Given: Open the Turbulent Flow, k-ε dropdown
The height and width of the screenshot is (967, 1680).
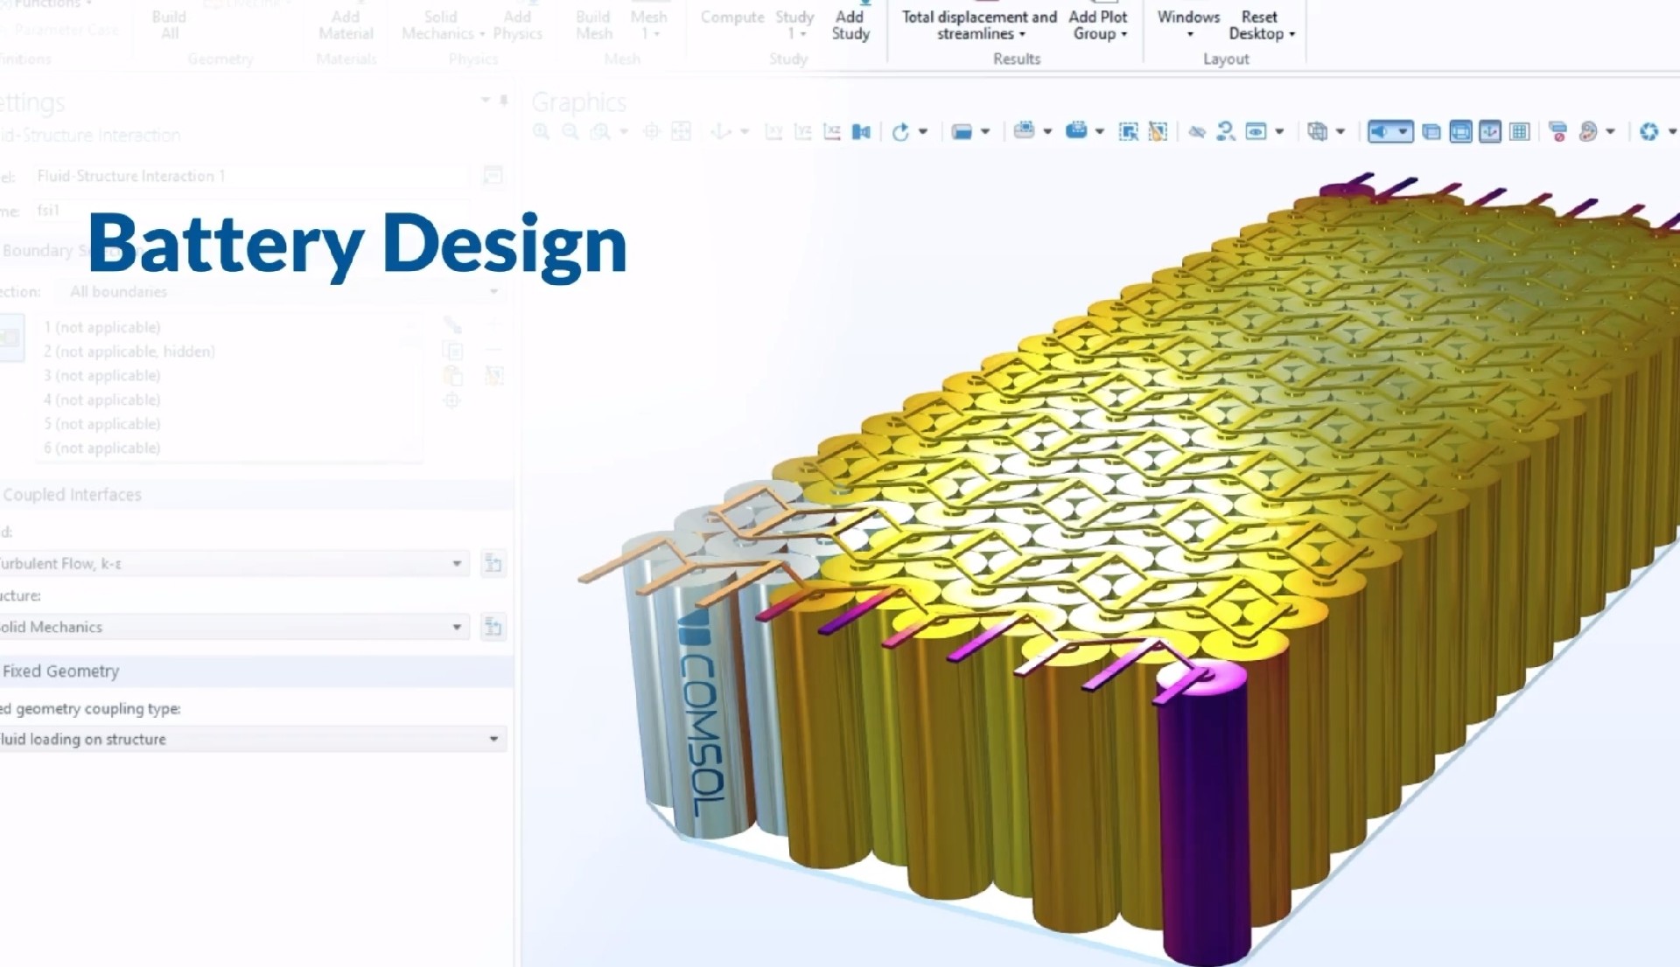Looking at the screenshot, I should [456, 563].
